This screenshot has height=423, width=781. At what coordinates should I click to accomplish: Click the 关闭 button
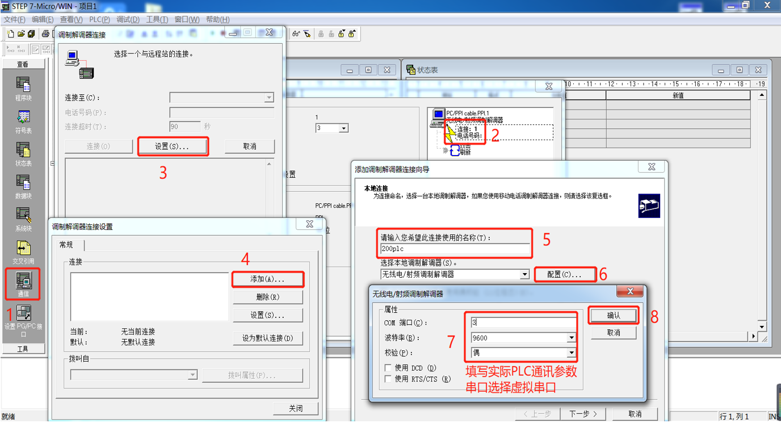(x=296, y=408)
